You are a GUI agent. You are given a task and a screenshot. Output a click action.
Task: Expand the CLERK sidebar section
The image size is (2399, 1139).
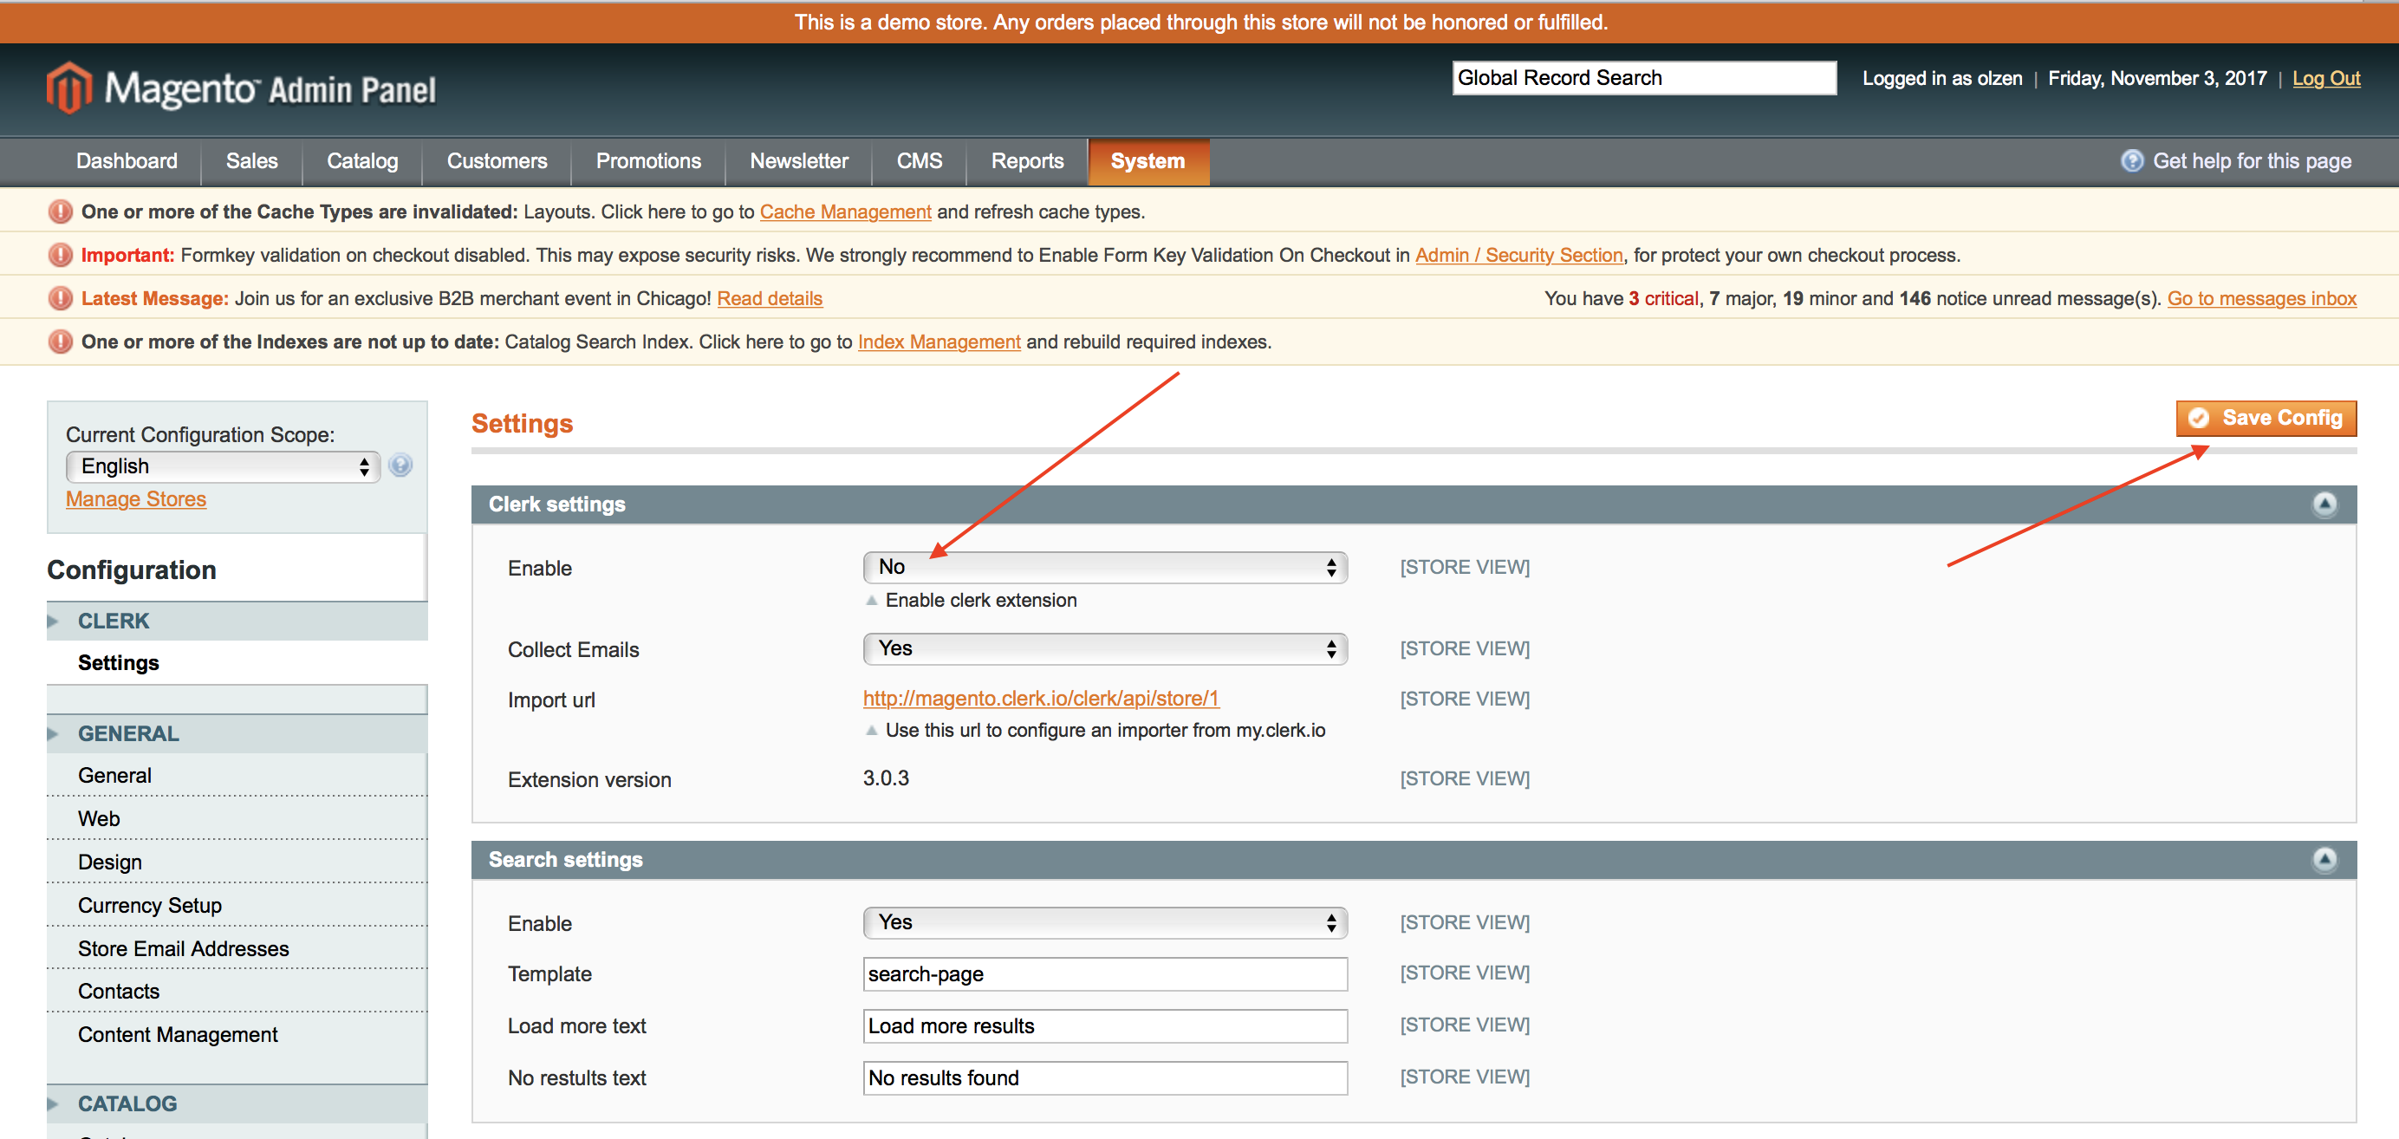[x=114, y=622]
